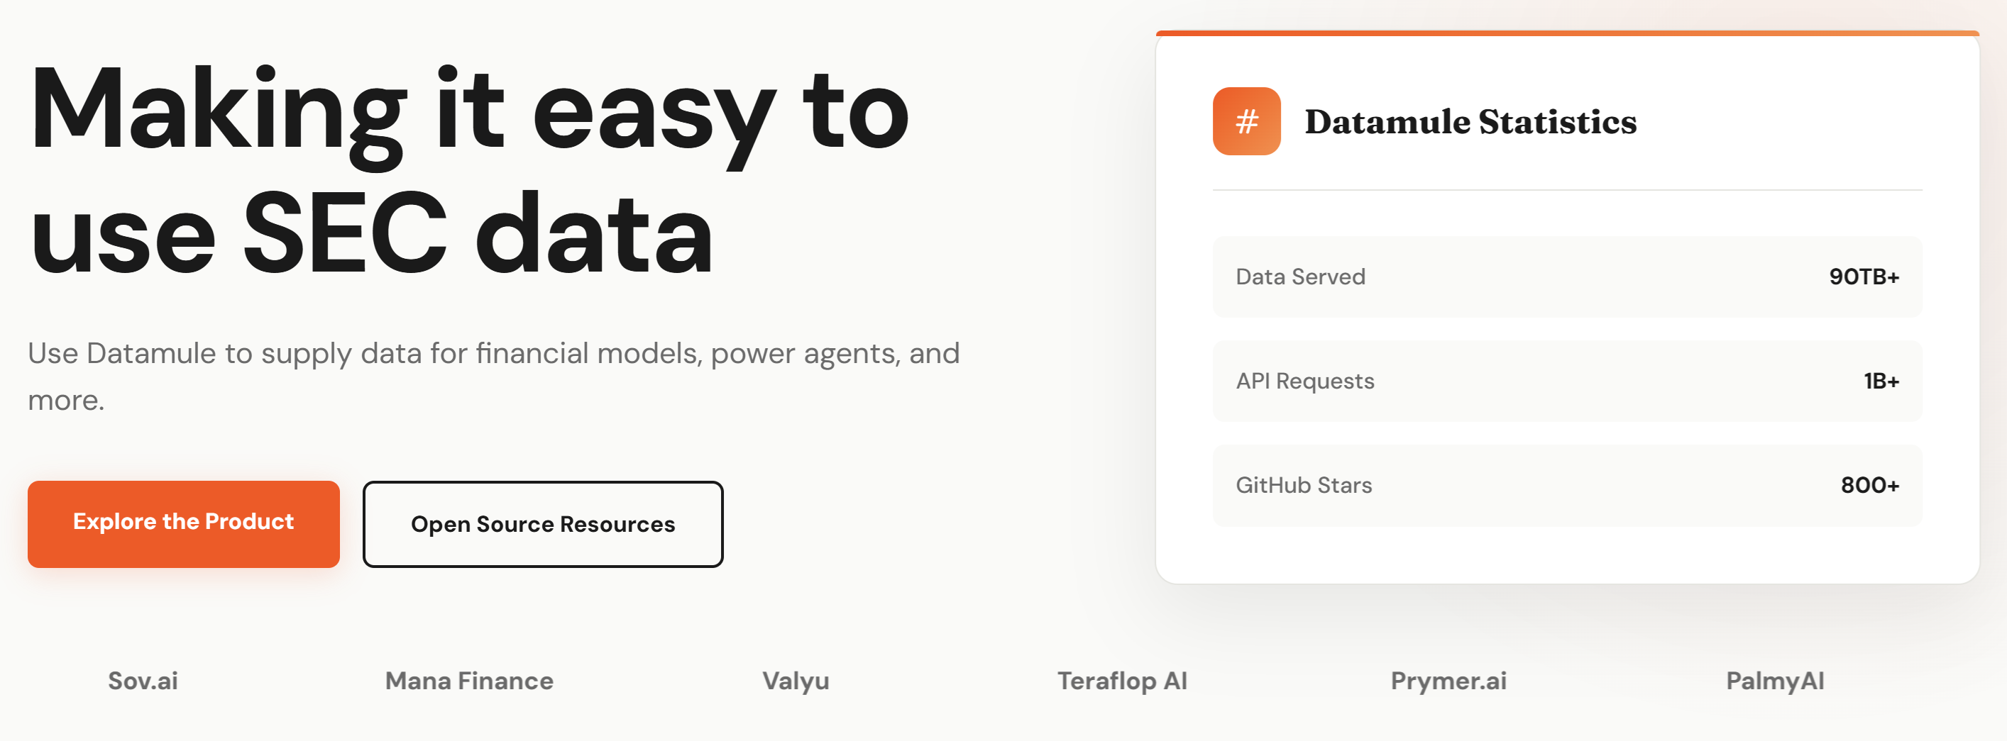
Task: Click the divider line below Datamule Statistics
Action: click(x=1564, y=189)
